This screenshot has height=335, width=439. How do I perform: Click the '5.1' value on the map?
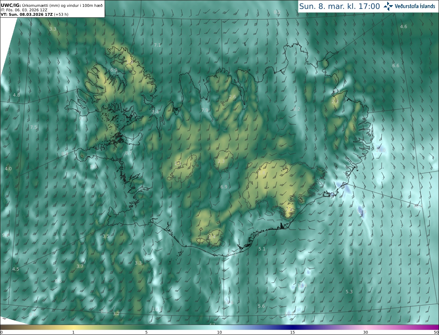(262, 249)
